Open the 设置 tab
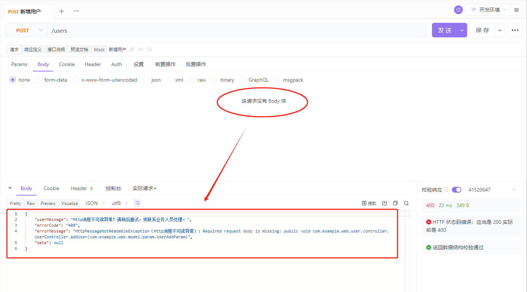The image size is (527, 292). 139,64
